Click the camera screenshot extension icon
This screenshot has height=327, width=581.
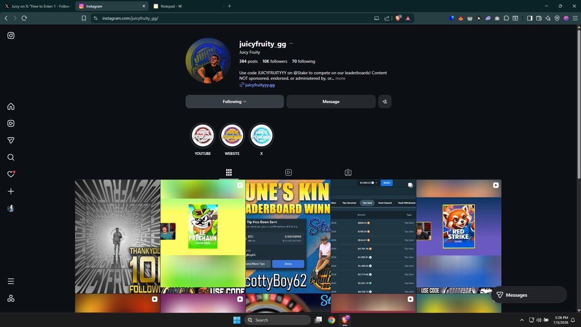pyautogui.click(x=497, y=18)
